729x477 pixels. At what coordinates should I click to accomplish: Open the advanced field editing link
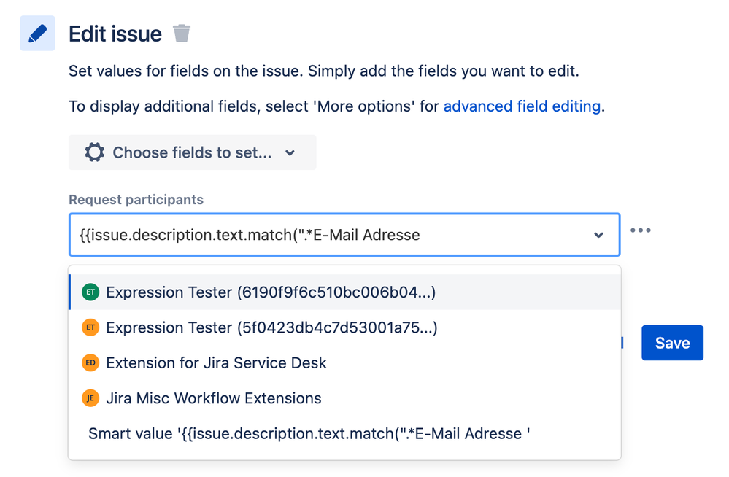tap(522, 106)
